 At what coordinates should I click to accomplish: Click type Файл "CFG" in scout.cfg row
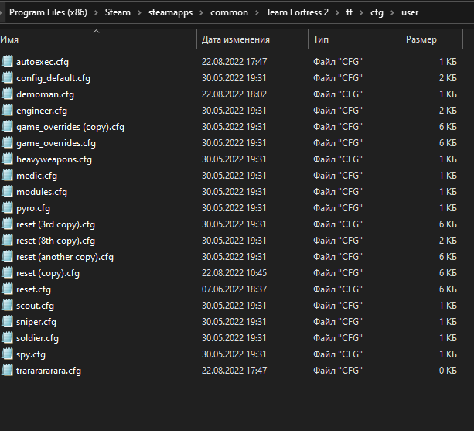pos(338,306)
